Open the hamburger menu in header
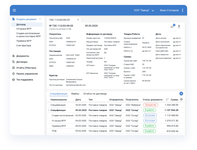 click(14, 10)
